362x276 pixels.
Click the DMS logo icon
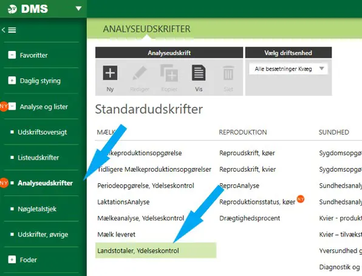[x=12, y=9]
